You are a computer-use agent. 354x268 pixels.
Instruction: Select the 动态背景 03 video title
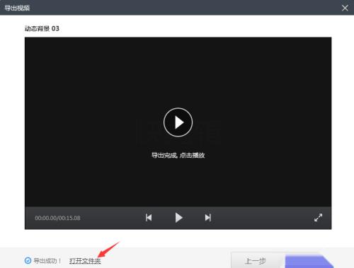coord(42,28)
